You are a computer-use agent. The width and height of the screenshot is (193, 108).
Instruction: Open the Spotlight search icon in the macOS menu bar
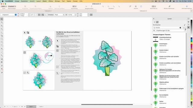(x=167, y=1)
